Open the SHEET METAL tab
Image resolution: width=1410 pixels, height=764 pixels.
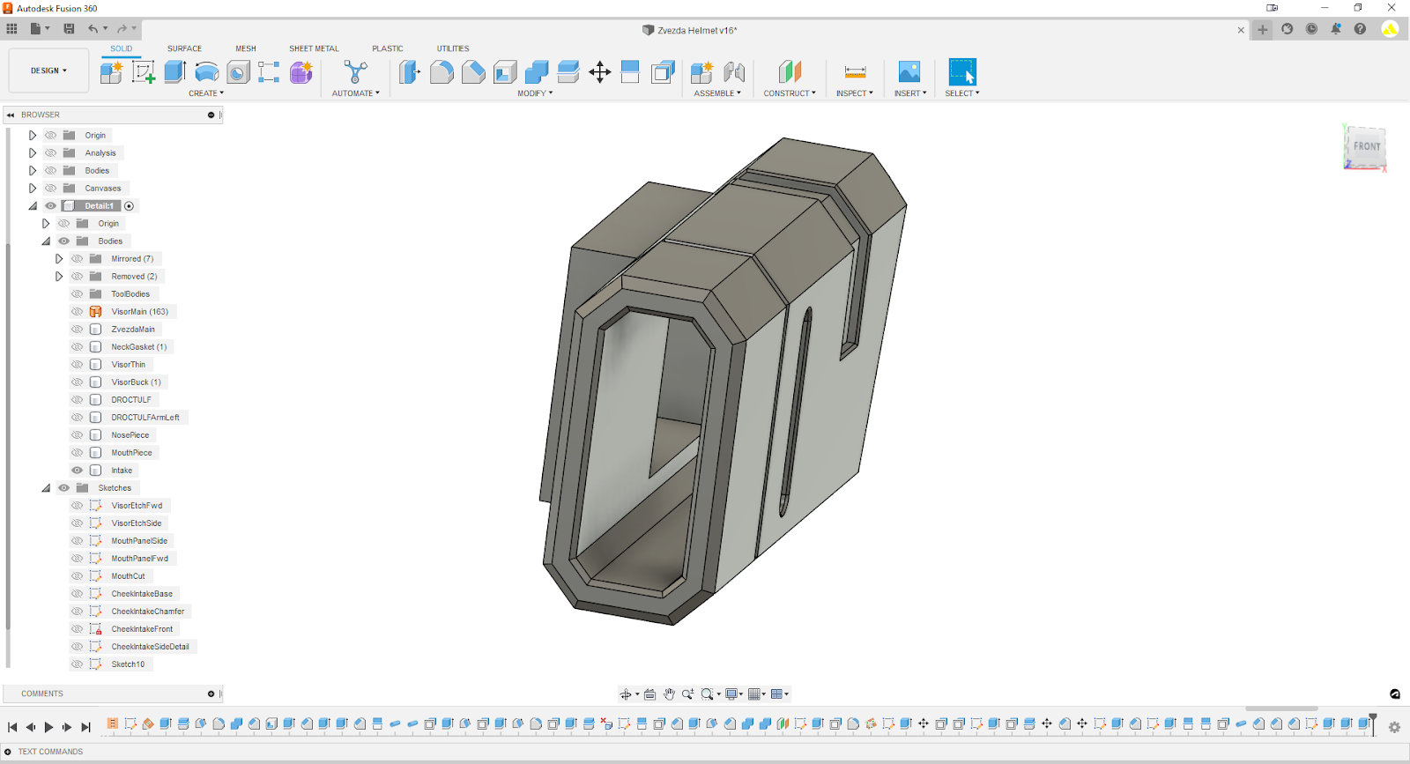(314, 48)
